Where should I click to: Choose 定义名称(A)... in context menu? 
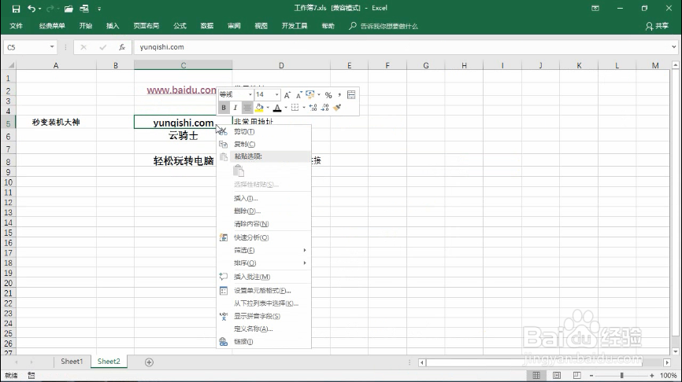[264, 329]
